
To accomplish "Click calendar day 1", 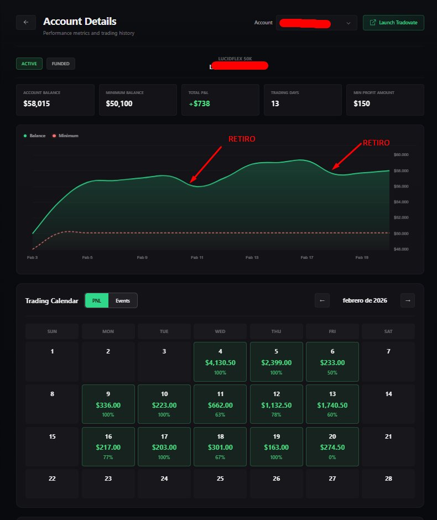I will click(52, 362).
